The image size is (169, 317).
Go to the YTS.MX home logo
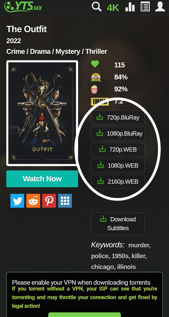[23, 7]
